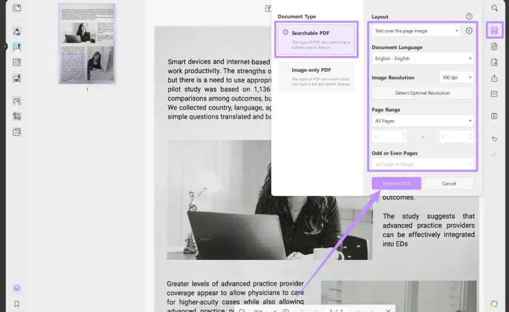Click the Layout help question mark
The width and height of the screenshot is (509, 312).
[469, 16]
